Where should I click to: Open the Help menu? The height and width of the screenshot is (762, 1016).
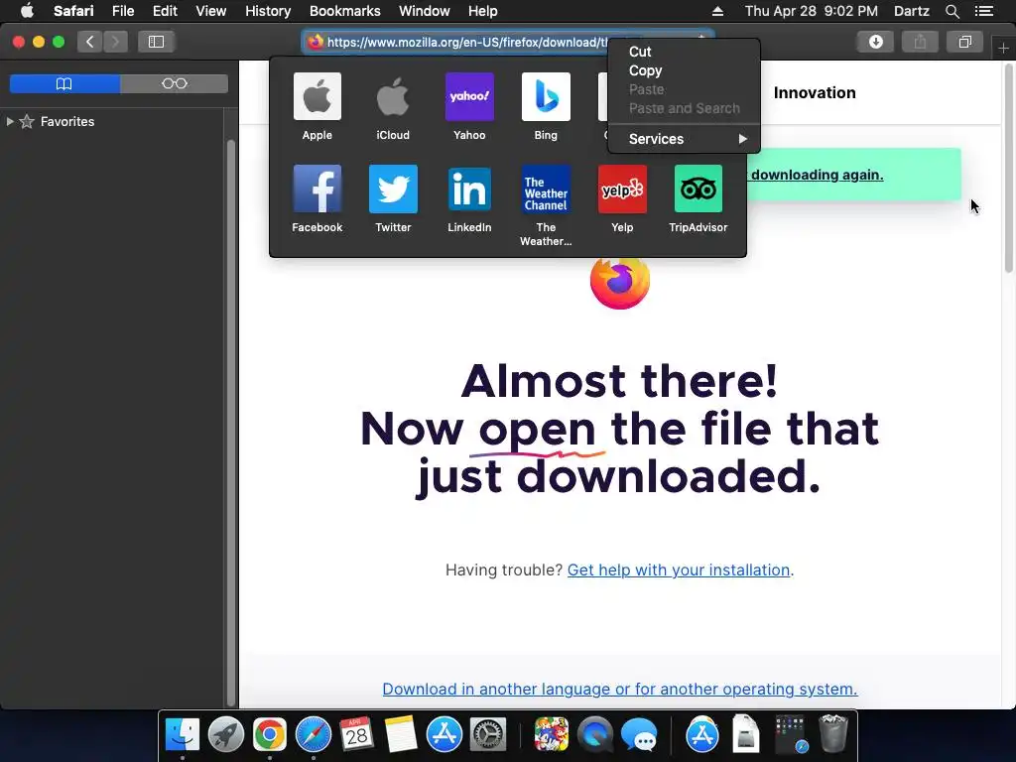(x=483, y=11)
